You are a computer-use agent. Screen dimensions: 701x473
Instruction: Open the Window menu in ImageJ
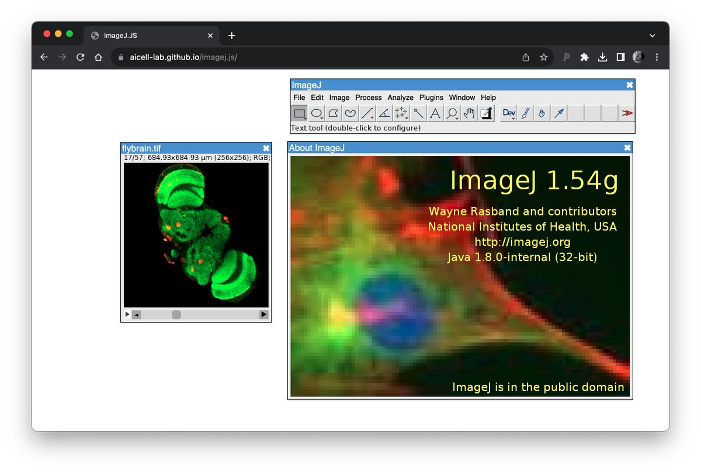462,98
